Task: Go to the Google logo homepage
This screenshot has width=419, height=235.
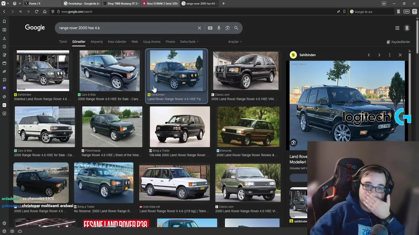Action: click(35, 28)
